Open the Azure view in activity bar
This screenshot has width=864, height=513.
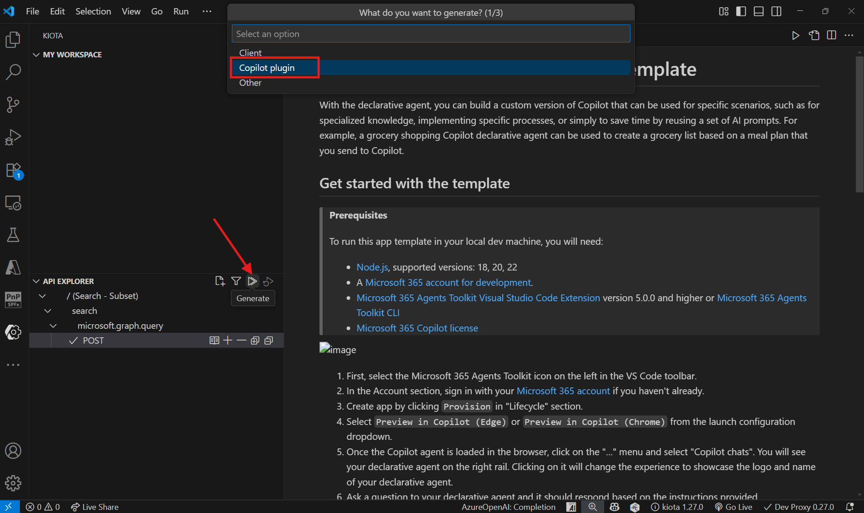coord(13,267)
